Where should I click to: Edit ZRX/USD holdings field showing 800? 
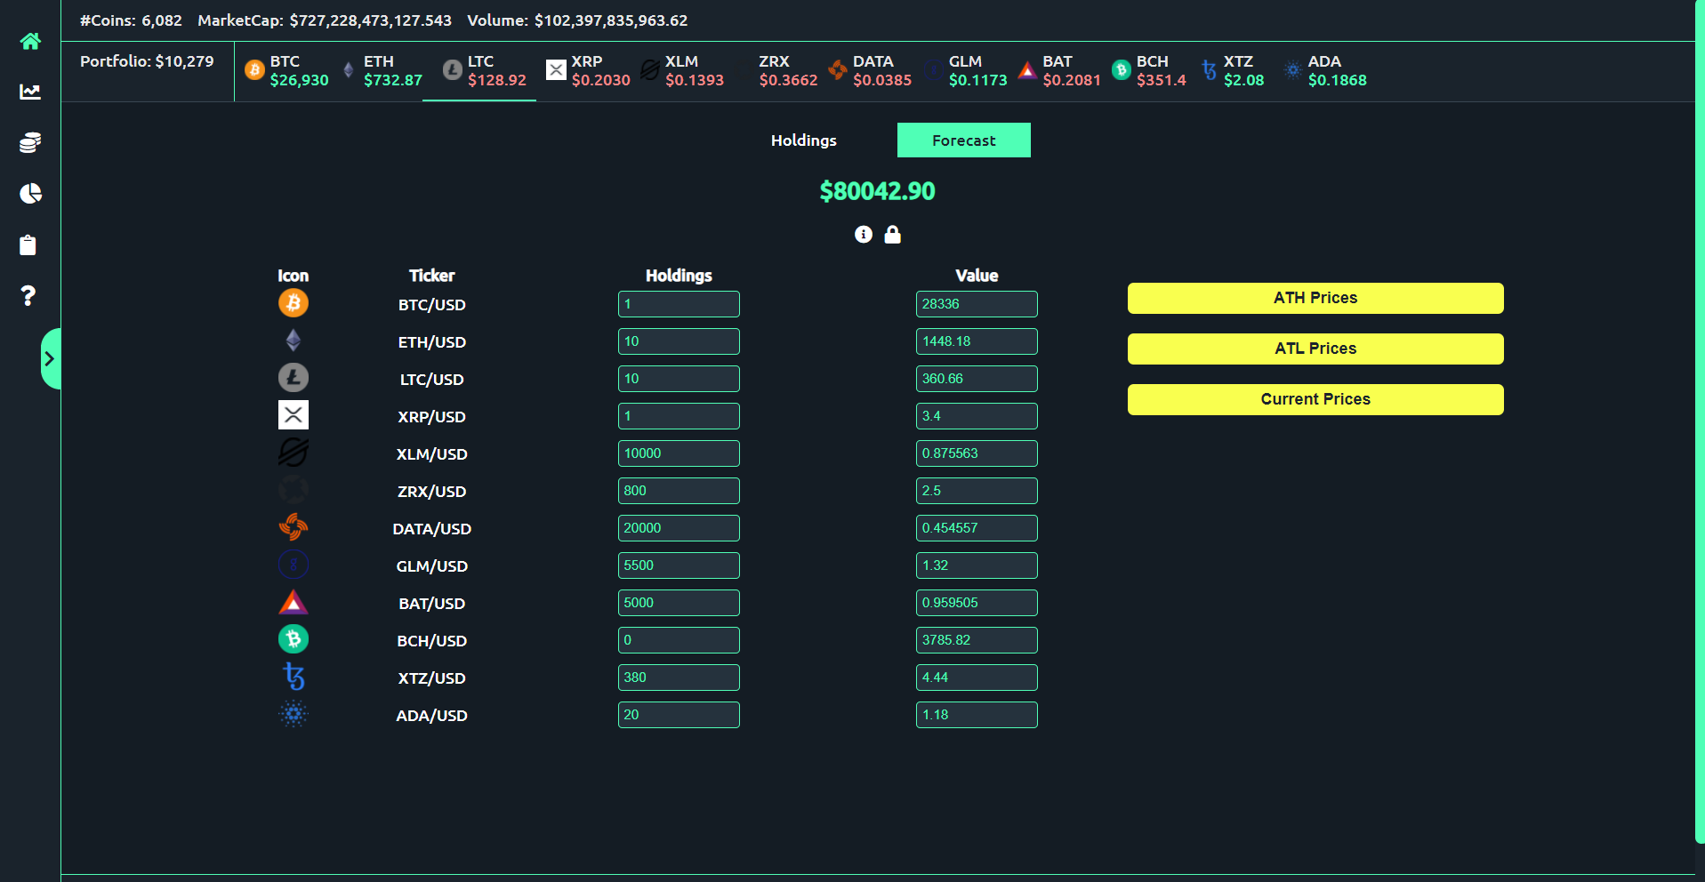click(679, 491)
